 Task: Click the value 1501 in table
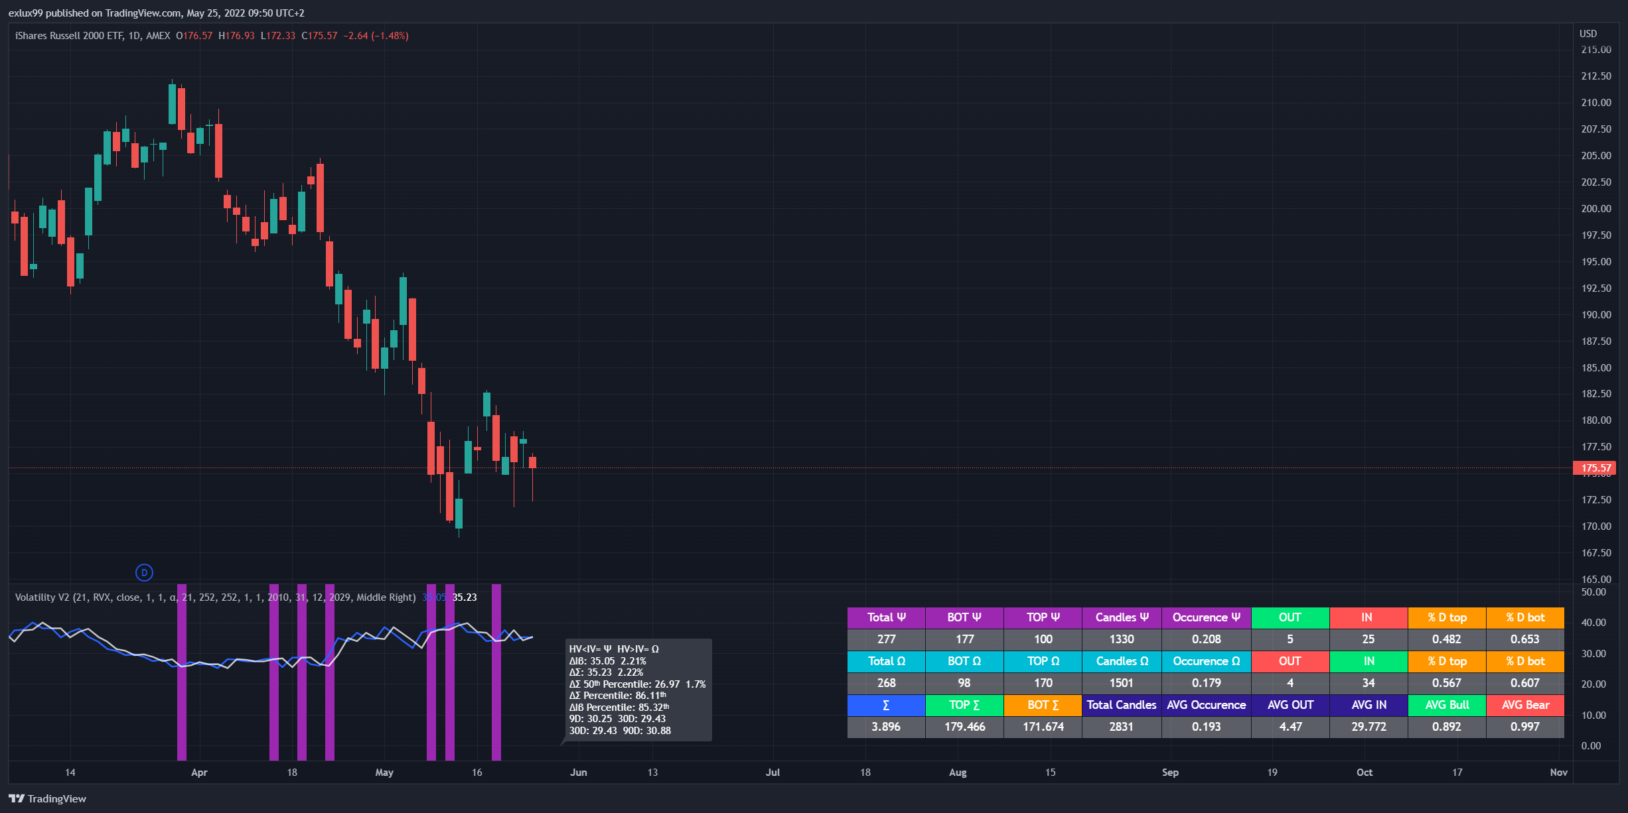click(x=1122, y=683)
